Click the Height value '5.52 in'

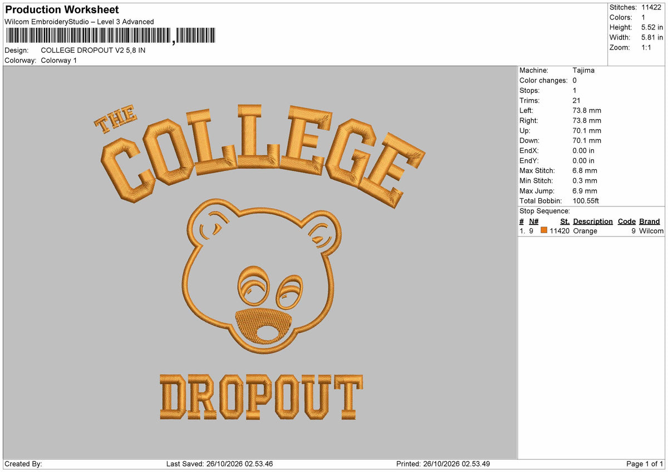pyautogui.click(x=652, y=27)
